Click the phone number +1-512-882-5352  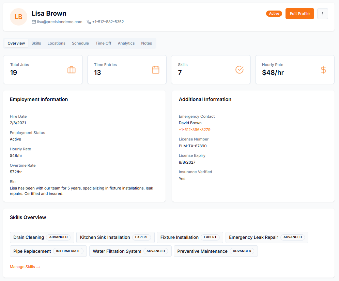(x=108, y=22)
